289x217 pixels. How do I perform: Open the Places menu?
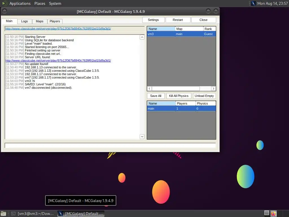coord(40,3)
